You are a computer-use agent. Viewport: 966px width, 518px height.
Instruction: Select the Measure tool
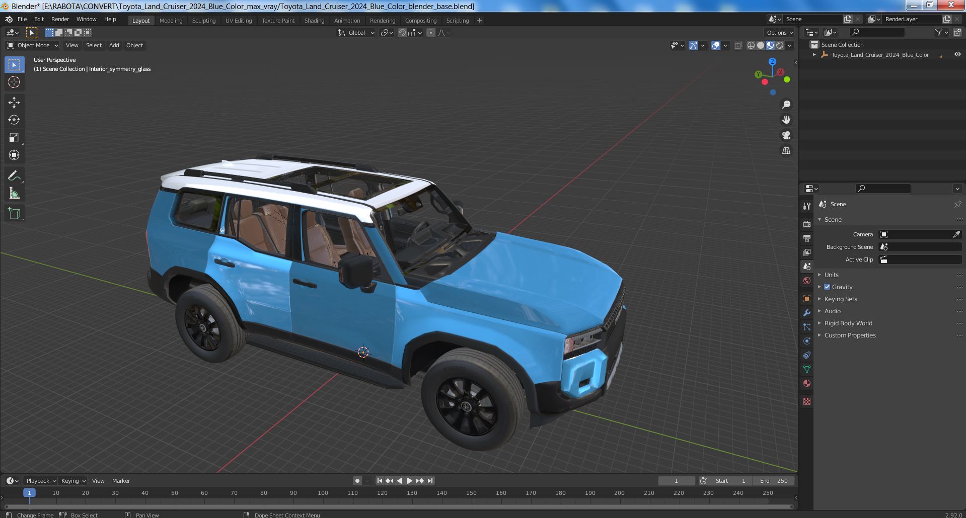click(14, 193)
